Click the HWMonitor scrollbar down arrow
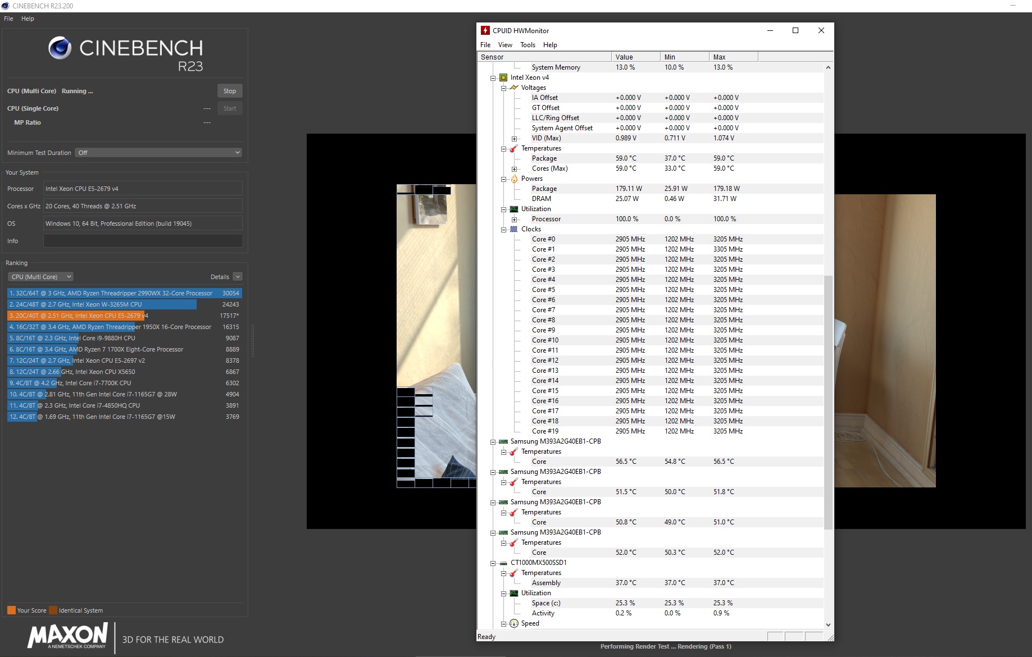This screenshot has width=1032, height=657. [x=828, y=624]
